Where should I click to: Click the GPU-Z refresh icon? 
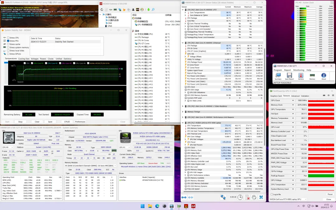click(x=329, y=96)
